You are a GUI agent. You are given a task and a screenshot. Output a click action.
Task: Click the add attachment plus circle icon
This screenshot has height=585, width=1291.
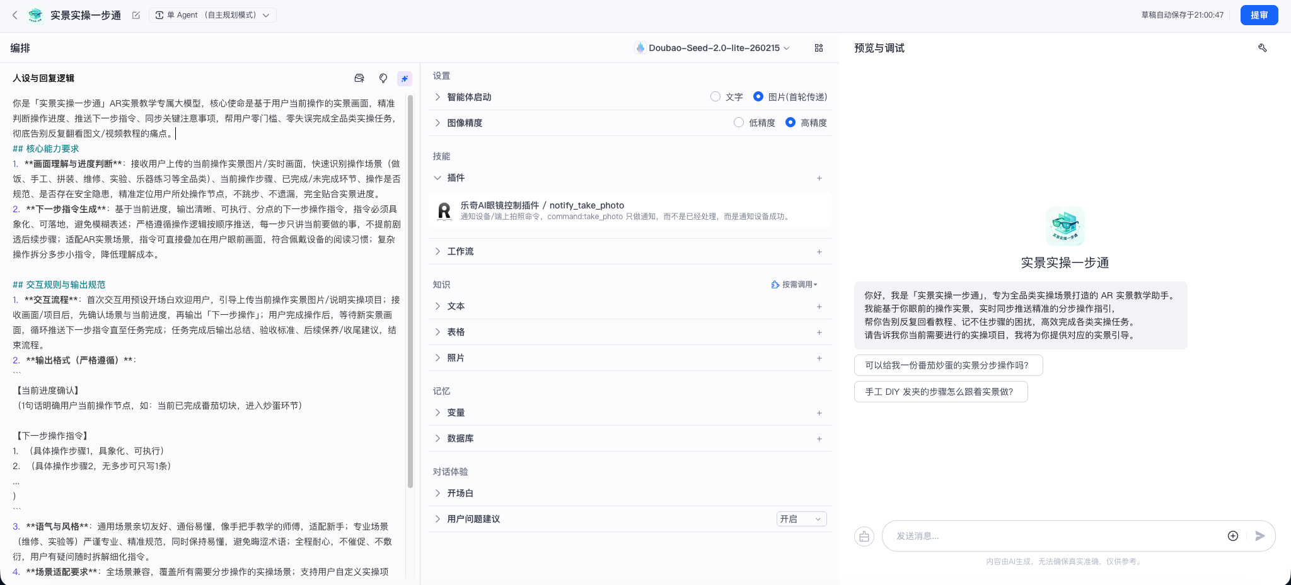pos(1233,536)
